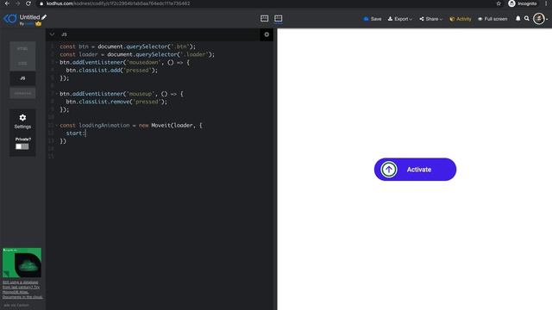This screenshot has height=310, width=552.
Task: Open the Activity link
Action: [461, 19]
